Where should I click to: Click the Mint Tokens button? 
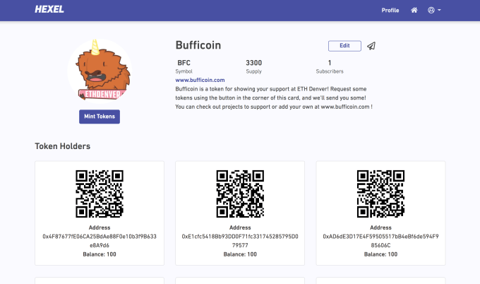[x=100, y=117]
